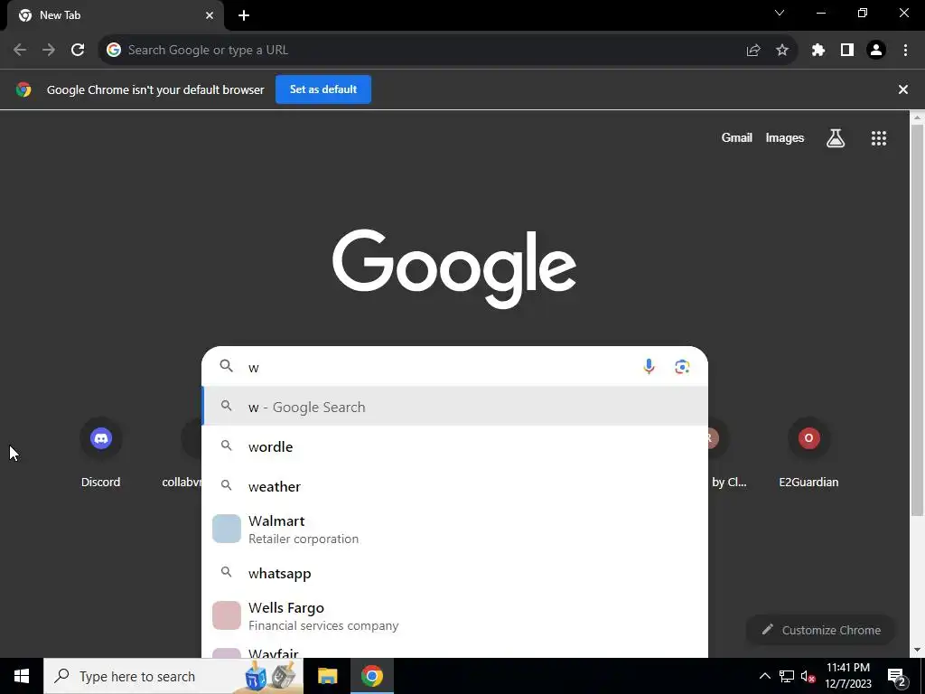The image size is (925, 694).
Task: Click Customize Chrome button
Action: [820, 630]
